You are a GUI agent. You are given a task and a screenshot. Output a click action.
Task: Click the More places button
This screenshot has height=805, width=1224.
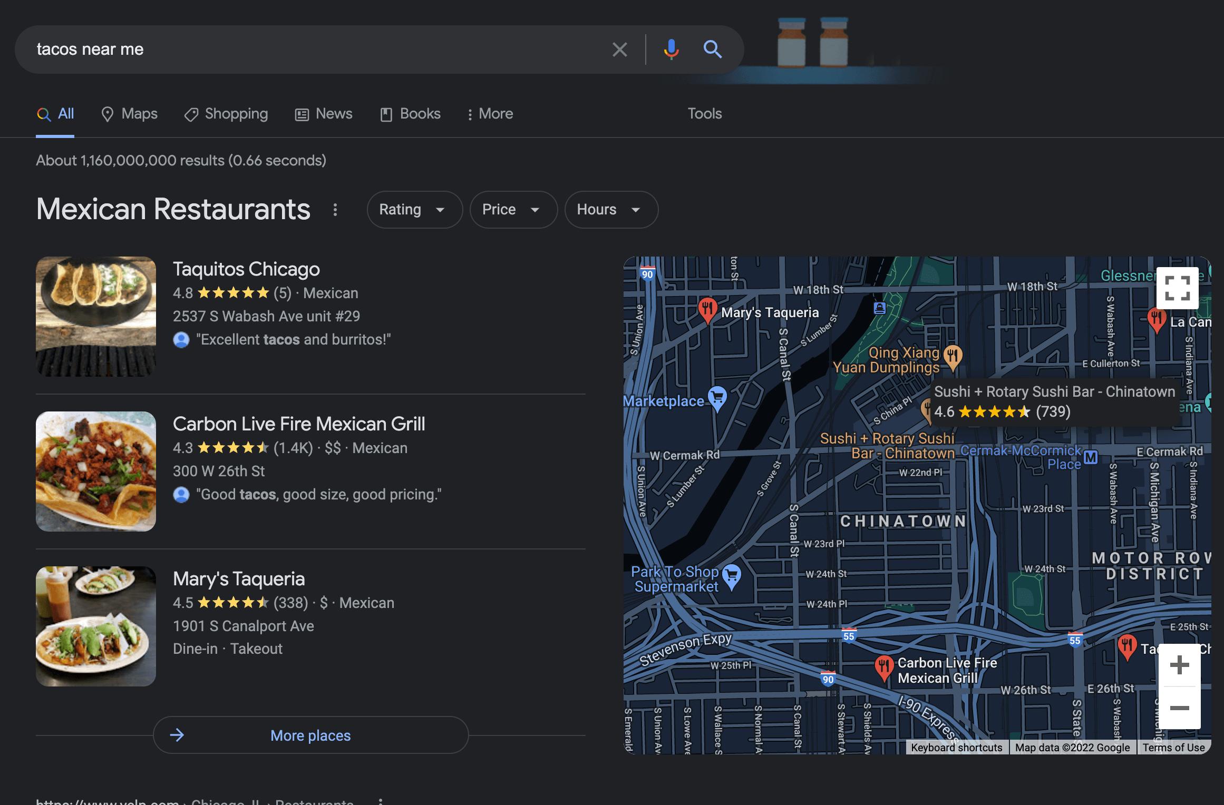coord(310,735)
